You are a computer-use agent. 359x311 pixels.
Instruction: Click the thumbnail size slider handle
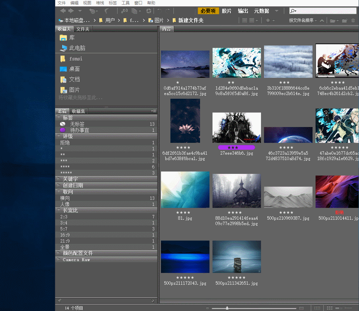(227, 308)
